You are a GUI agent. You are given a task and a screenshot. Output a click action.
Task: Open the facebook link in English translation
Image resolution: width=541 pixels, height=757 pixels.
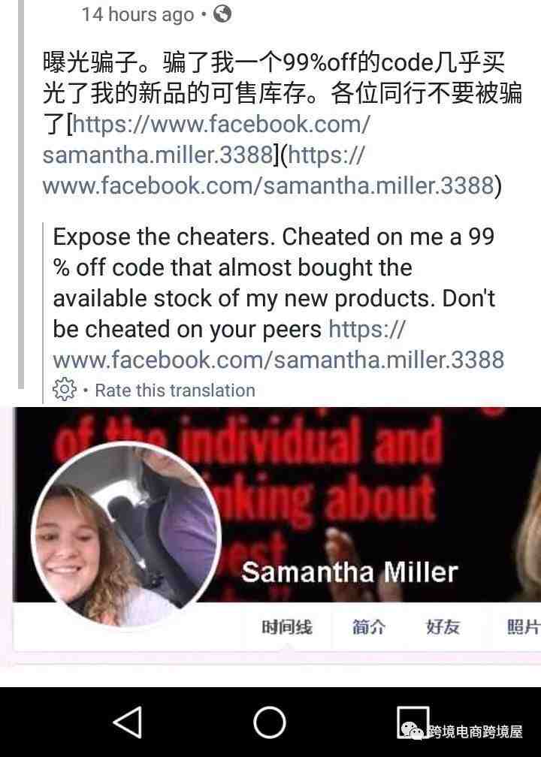coord(279,345)
